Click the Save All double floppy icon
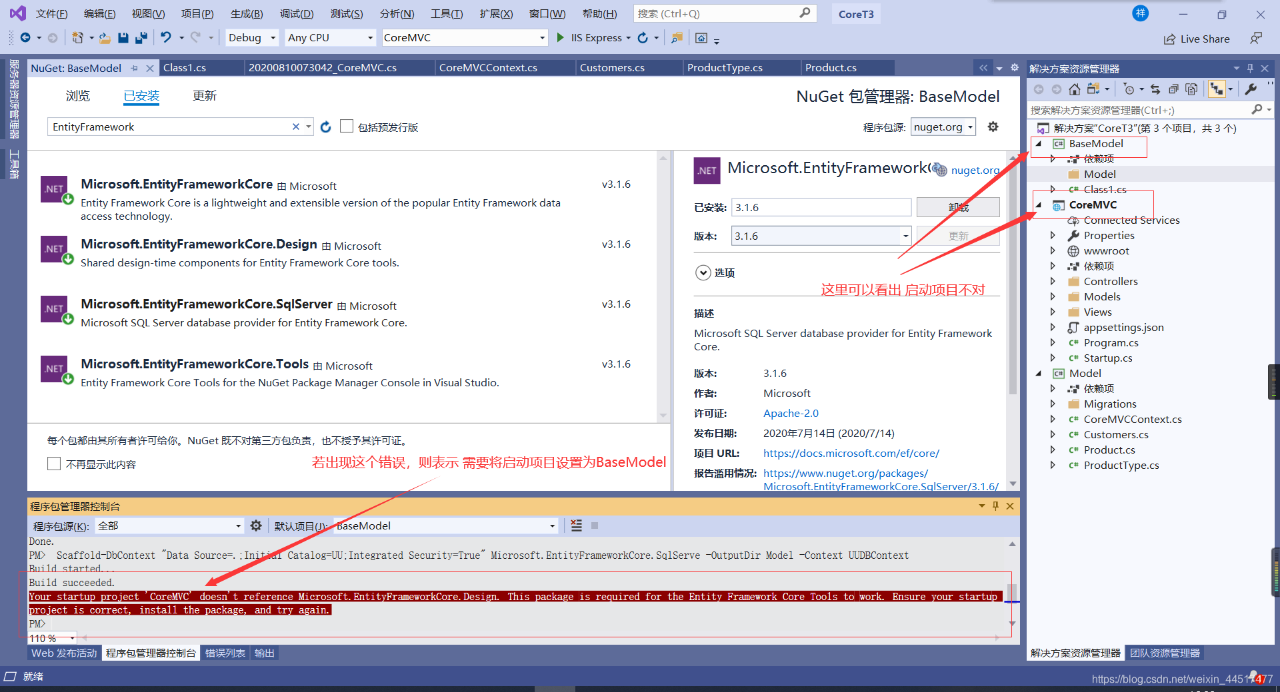1280x692 pixels. tap(141, 38)
